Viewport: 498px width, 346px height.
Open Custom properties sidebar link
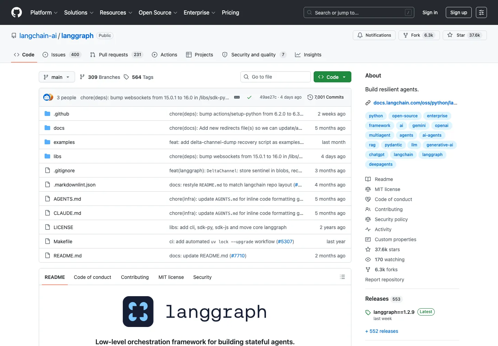(x=391, y=239)
